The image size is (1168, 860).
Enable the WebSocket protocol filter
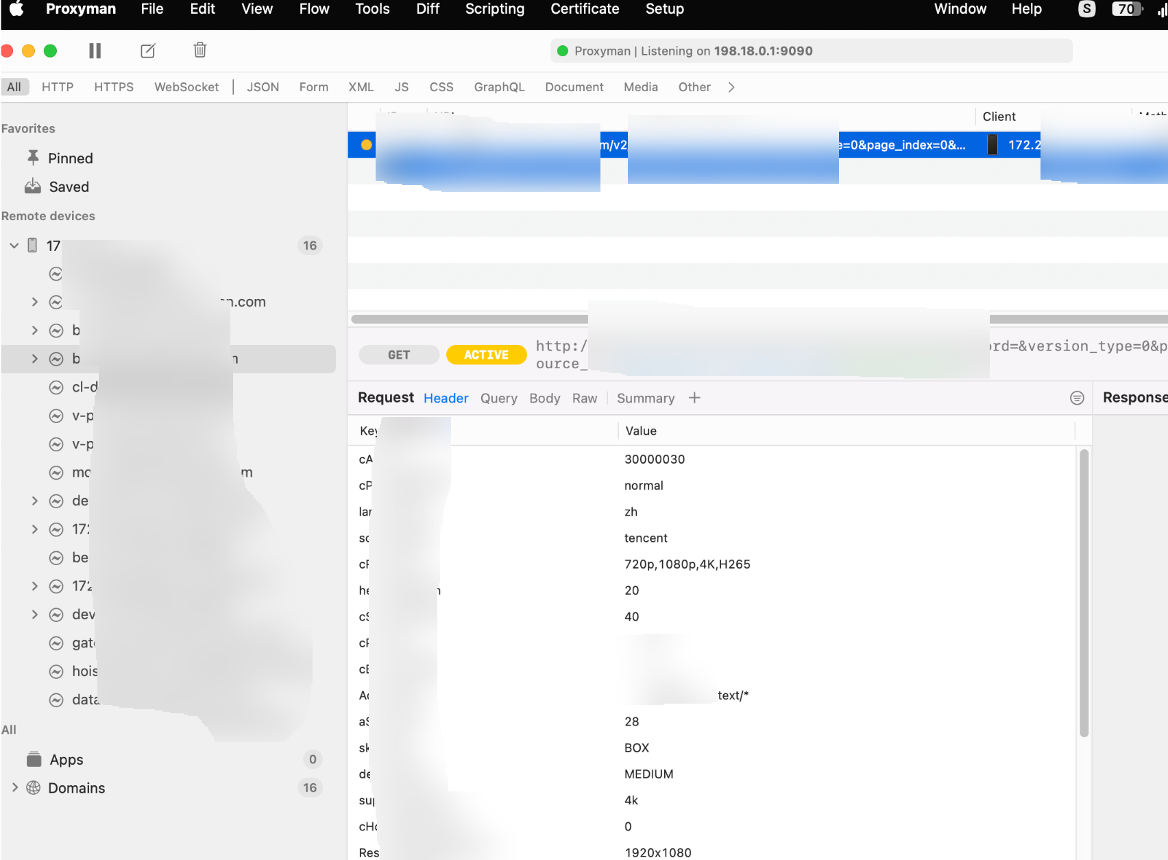186,87
